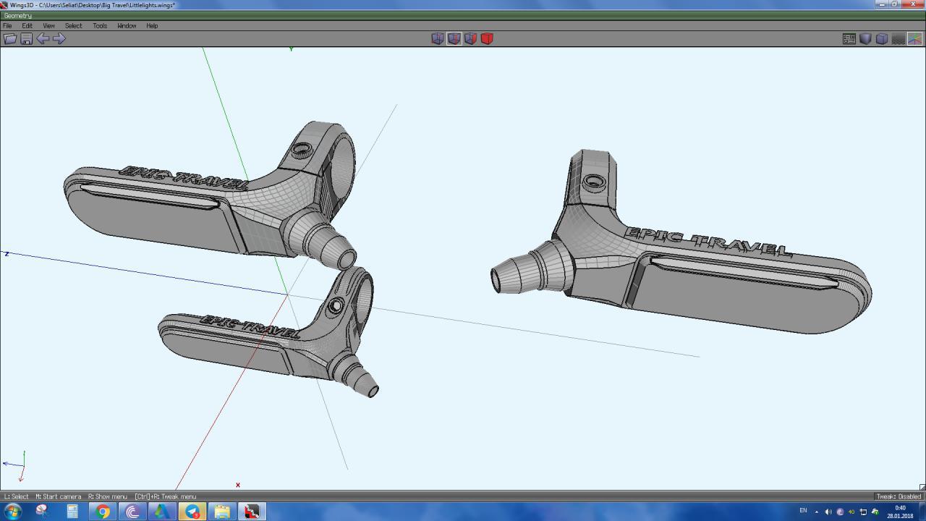Screen dimensions: 926x521
Task: Launch Google Chrome from the taskbar
Action: pyautogui.click(x=103, y=512)
